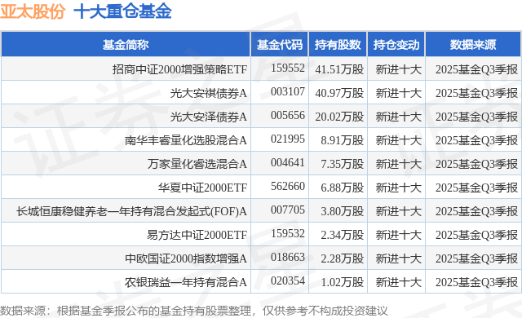The height and width of the screenshot is (318, 522).
Task: Click 新进十大 in the 光大安祺债券A row
Action: tap(399, 93)
